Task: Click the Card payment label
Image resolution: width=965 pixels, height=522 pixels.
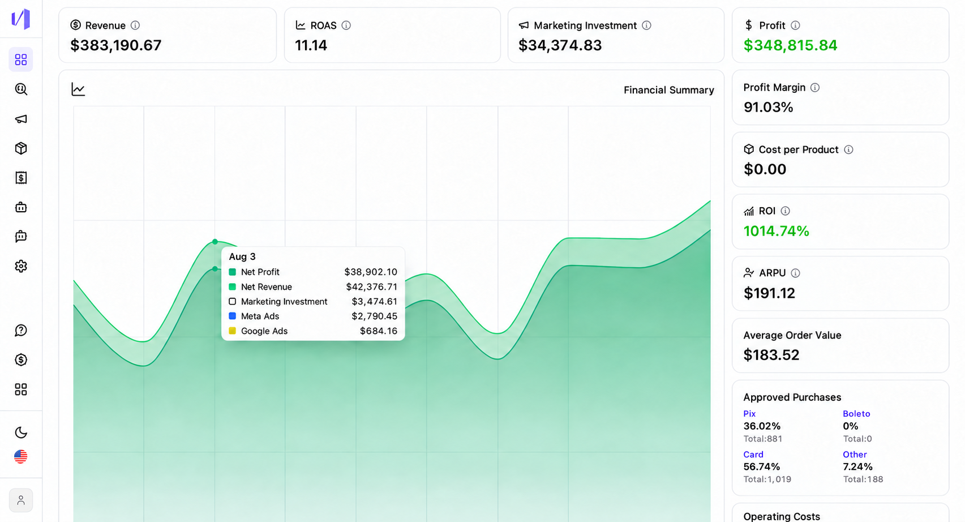Action: point(753,455)
